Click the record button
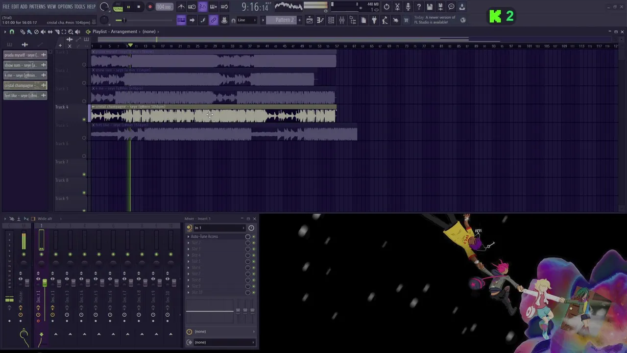Image resolution: width=627 pixels, height=353 pixels. coord(150,7)
